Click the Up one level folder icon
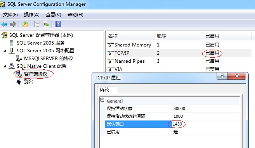255x148 pixels. (x=25, y=24)
